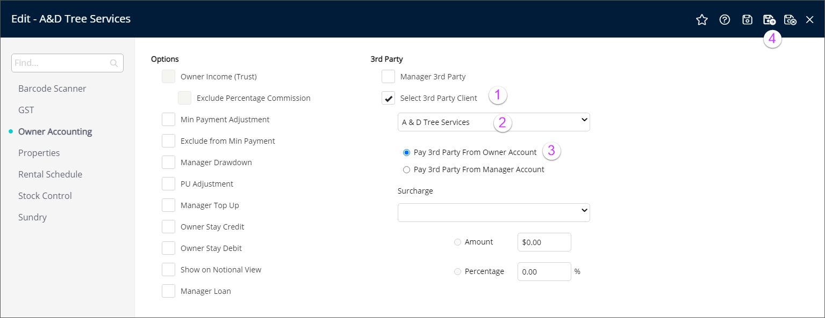Click the Save icon in header
This screenshot has width=825, height=318.
(747, 20)
